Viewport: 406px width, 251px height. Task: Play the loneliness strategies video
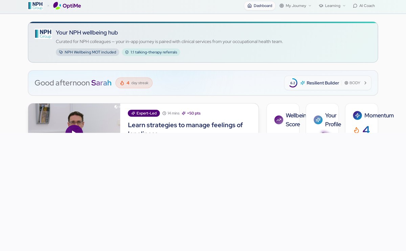click(74, 129)
